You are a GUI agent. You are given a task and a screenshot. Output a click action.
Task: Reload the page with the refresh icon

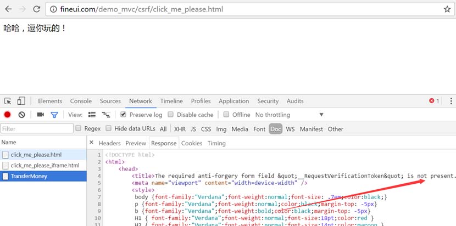pos(36,9)
